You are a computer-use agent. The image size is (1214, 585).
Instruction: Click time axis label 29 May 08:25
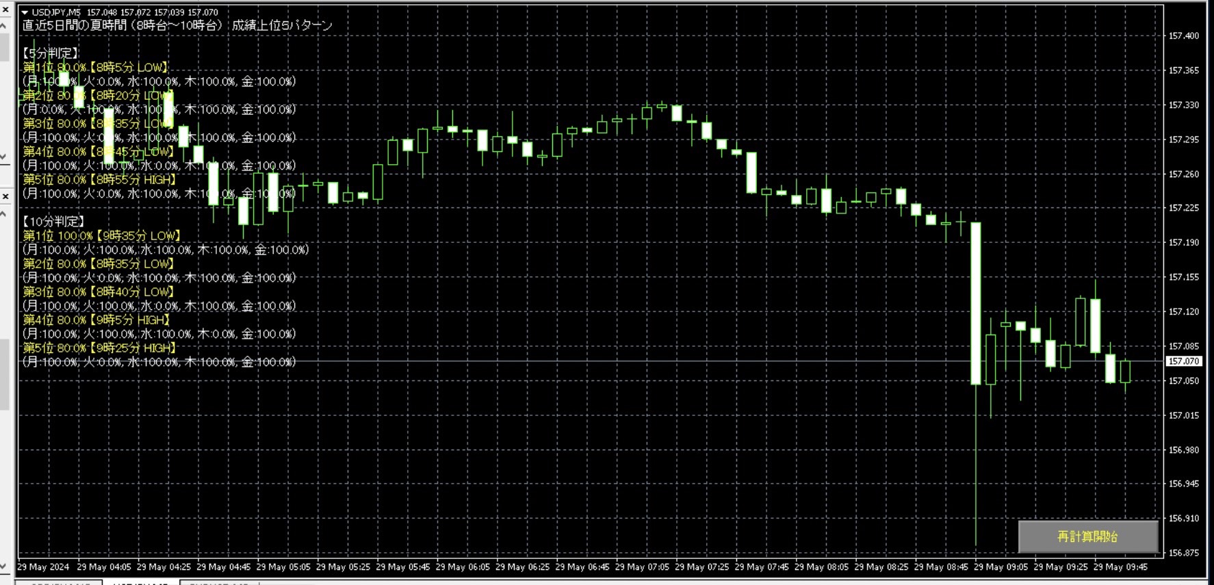coord(881,567)
